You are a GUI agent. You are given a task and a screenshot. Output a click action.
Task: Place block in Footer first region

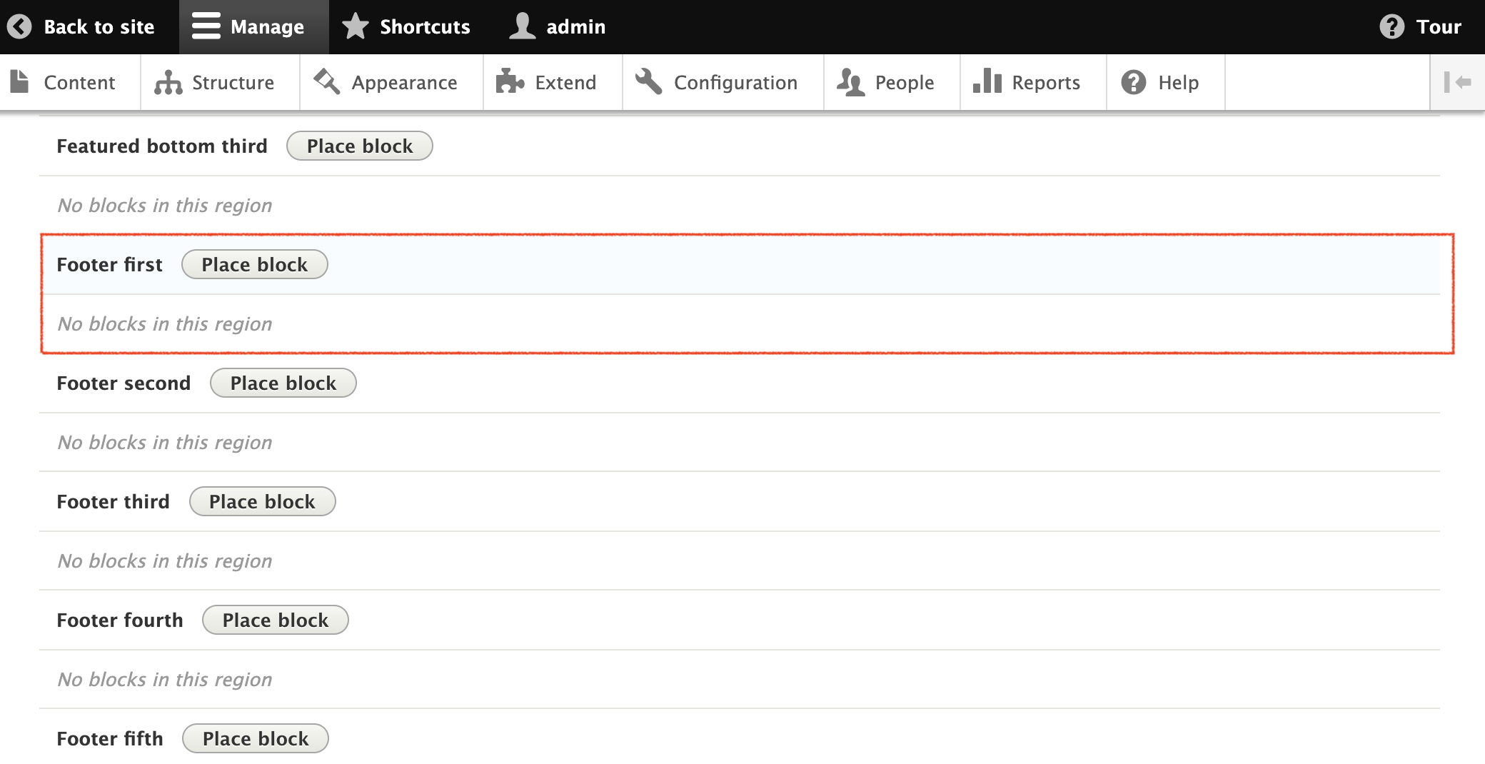(x=254, y=265)
